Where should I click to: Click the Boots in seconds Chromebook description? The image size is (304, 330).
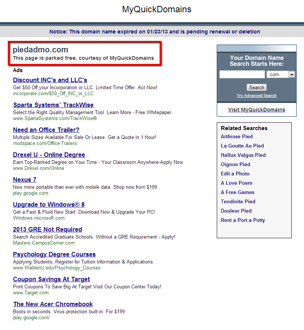tap(69, 311)
